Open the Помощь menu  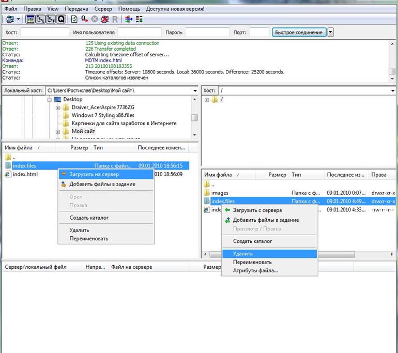coord(129,9)
